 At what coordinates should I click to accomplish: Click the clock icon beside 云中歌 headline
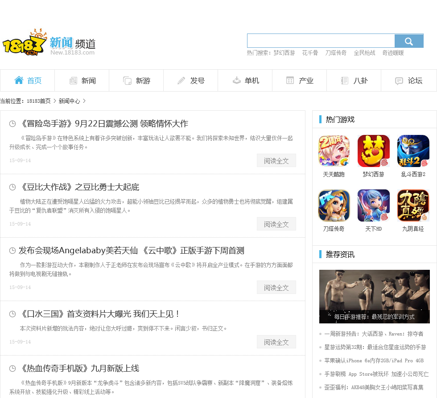[x=12, y=251]
